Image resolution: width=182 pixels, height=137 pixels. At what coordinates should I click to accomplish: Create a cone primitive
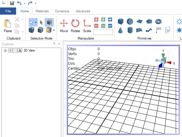pyautogui.click(x=121, y=30)
